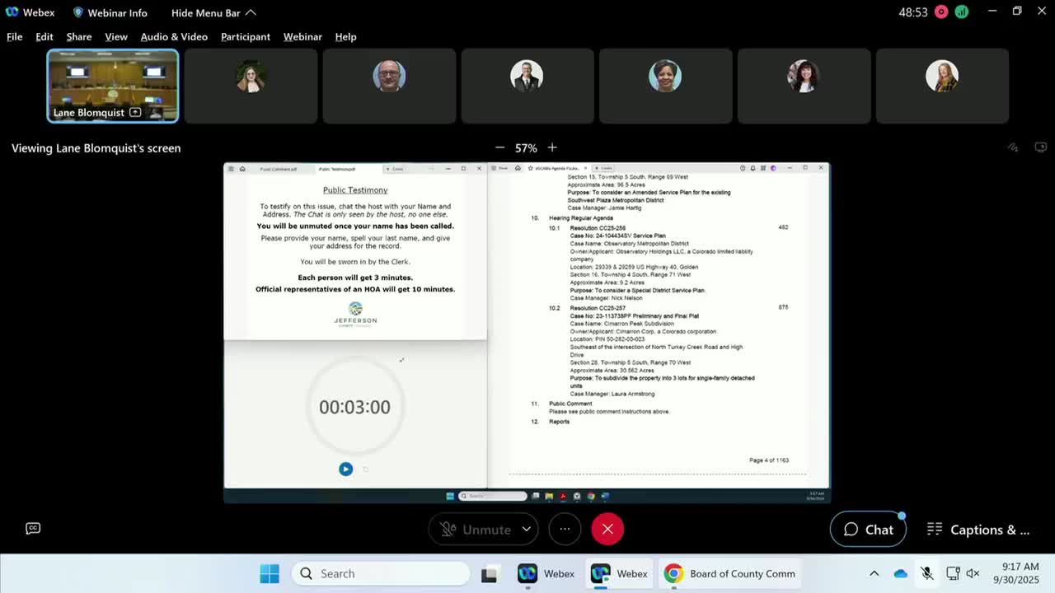The height and width of the screenshot is (593, 1055).
Task: Open Chrome Board of County Comm window
Action: pyautogui.click(x=730, y=574)
